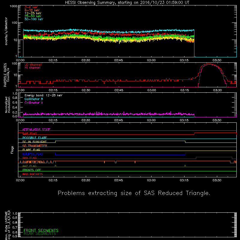The height and width of the screenshot is (240, 240).
Task: Click the 'SAA FLAG' label
Action: click(29, 158)
